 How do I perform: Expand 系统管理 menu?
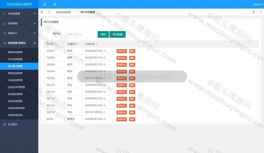[x=19, y=23]
